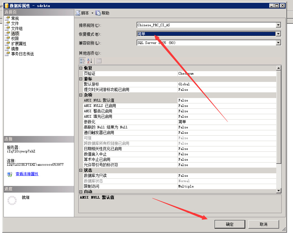The height and width of the screenshot is (234, 293).
Task: Click the property grid scroll down arrow
Action: point(278,191)
